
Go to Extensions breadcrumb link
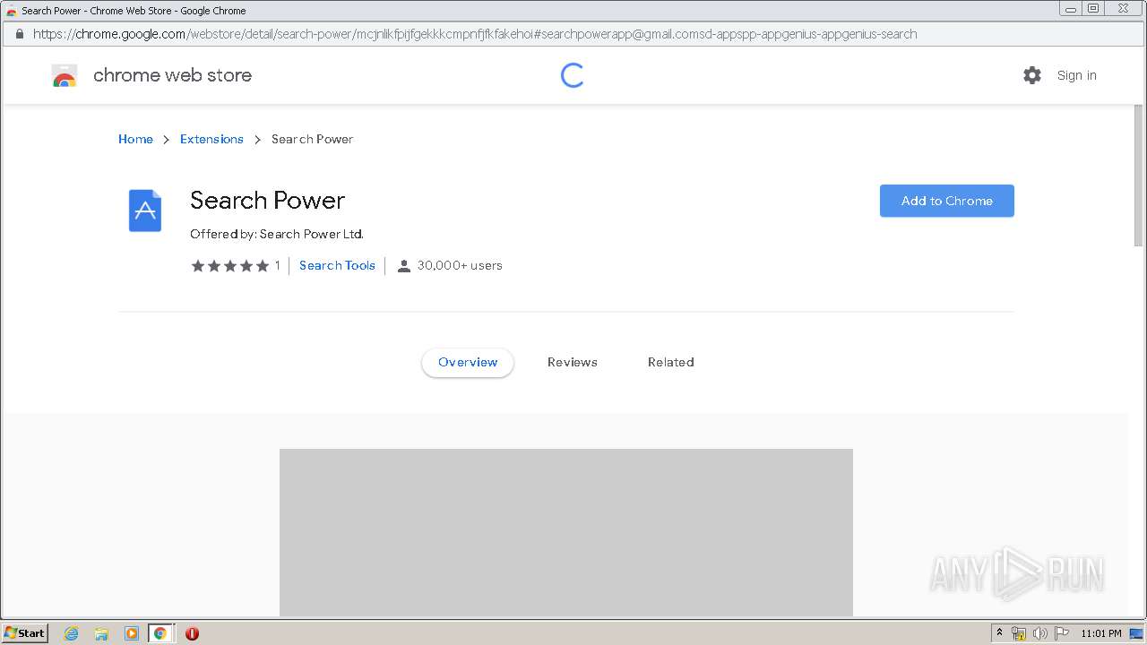[211, 139]
